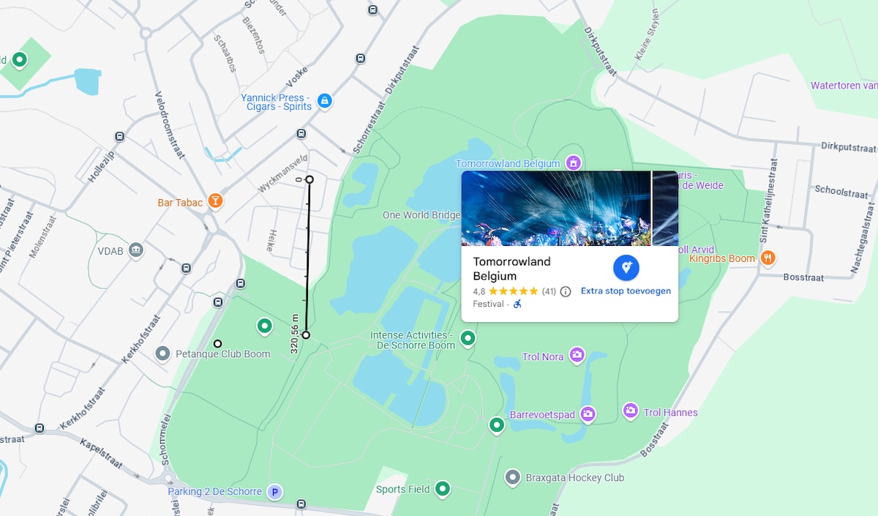The image size is (878, 516).
Task: Select Parking 2 De Schorre icon
Action: 274,491
